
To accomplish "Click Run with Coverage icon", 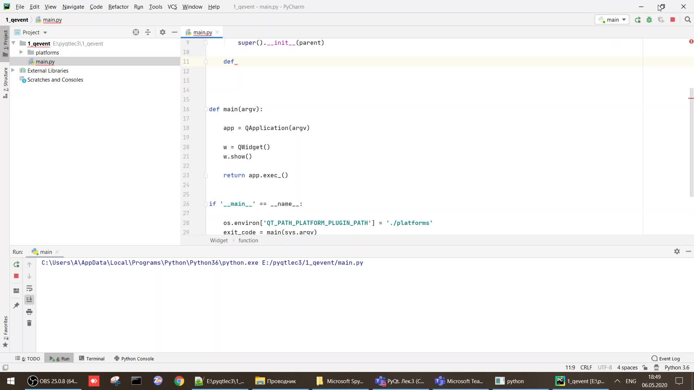I will click(661, 20).
